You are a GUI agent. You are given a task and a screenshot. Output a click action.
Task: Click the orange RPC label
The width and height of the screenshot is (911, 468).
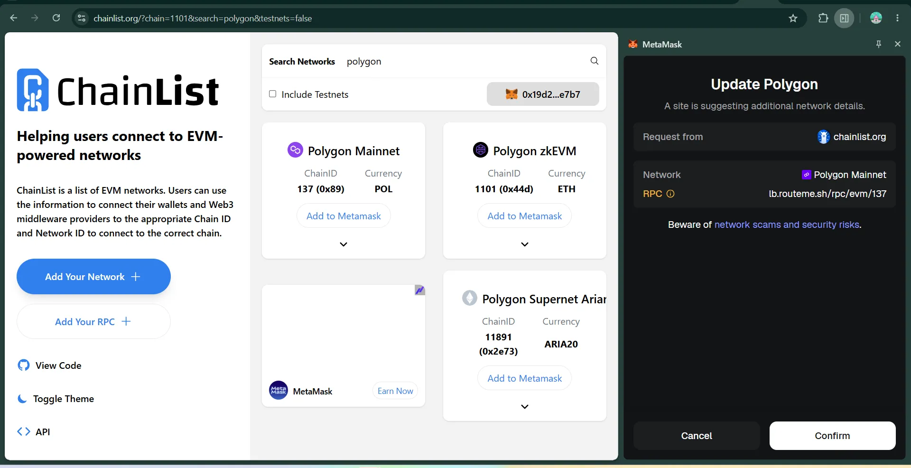pyautogui.click(x=652, y=194)
